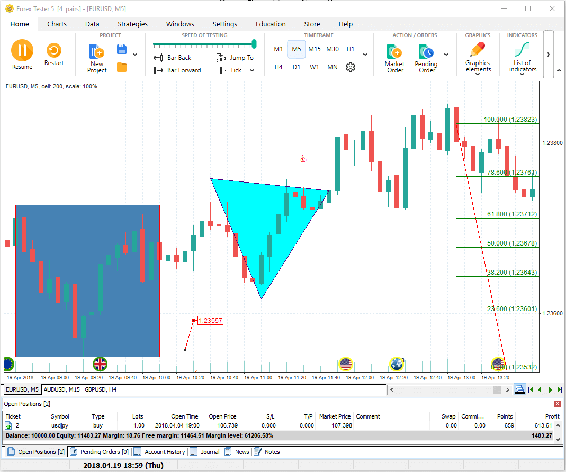Expand the timeframe group dropdown arrow
This screenshot has width=566, height=472.
pos(365,54)
